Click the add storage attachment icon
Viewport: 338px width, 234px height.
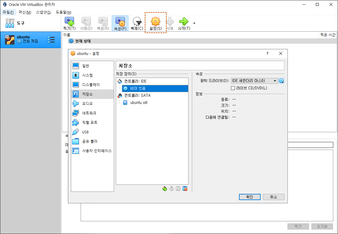[178, 189]
